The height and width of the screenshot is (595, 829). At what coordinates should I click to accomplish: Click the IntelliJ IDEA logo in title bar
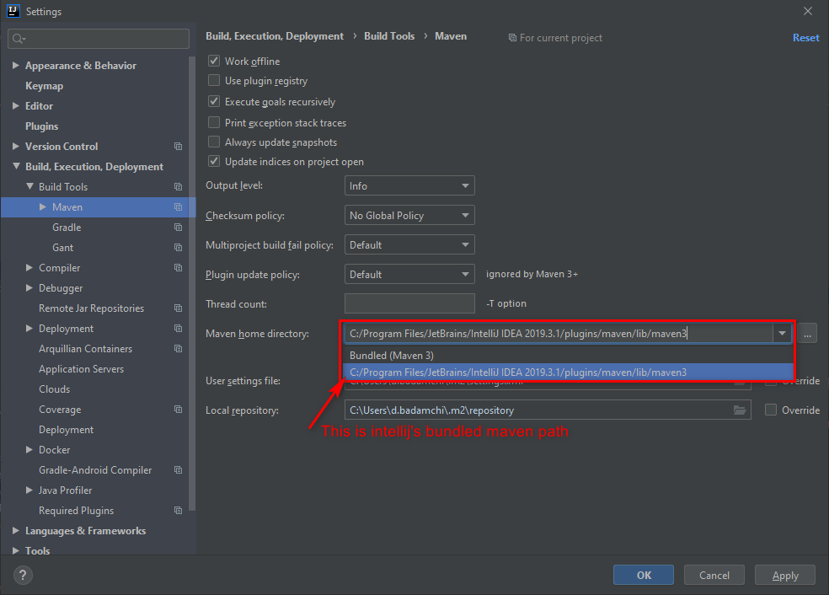tap(13, 11)
